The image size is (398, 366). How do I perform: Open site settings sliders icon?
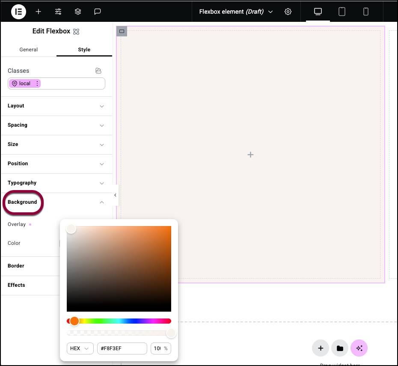coord(58,12)
